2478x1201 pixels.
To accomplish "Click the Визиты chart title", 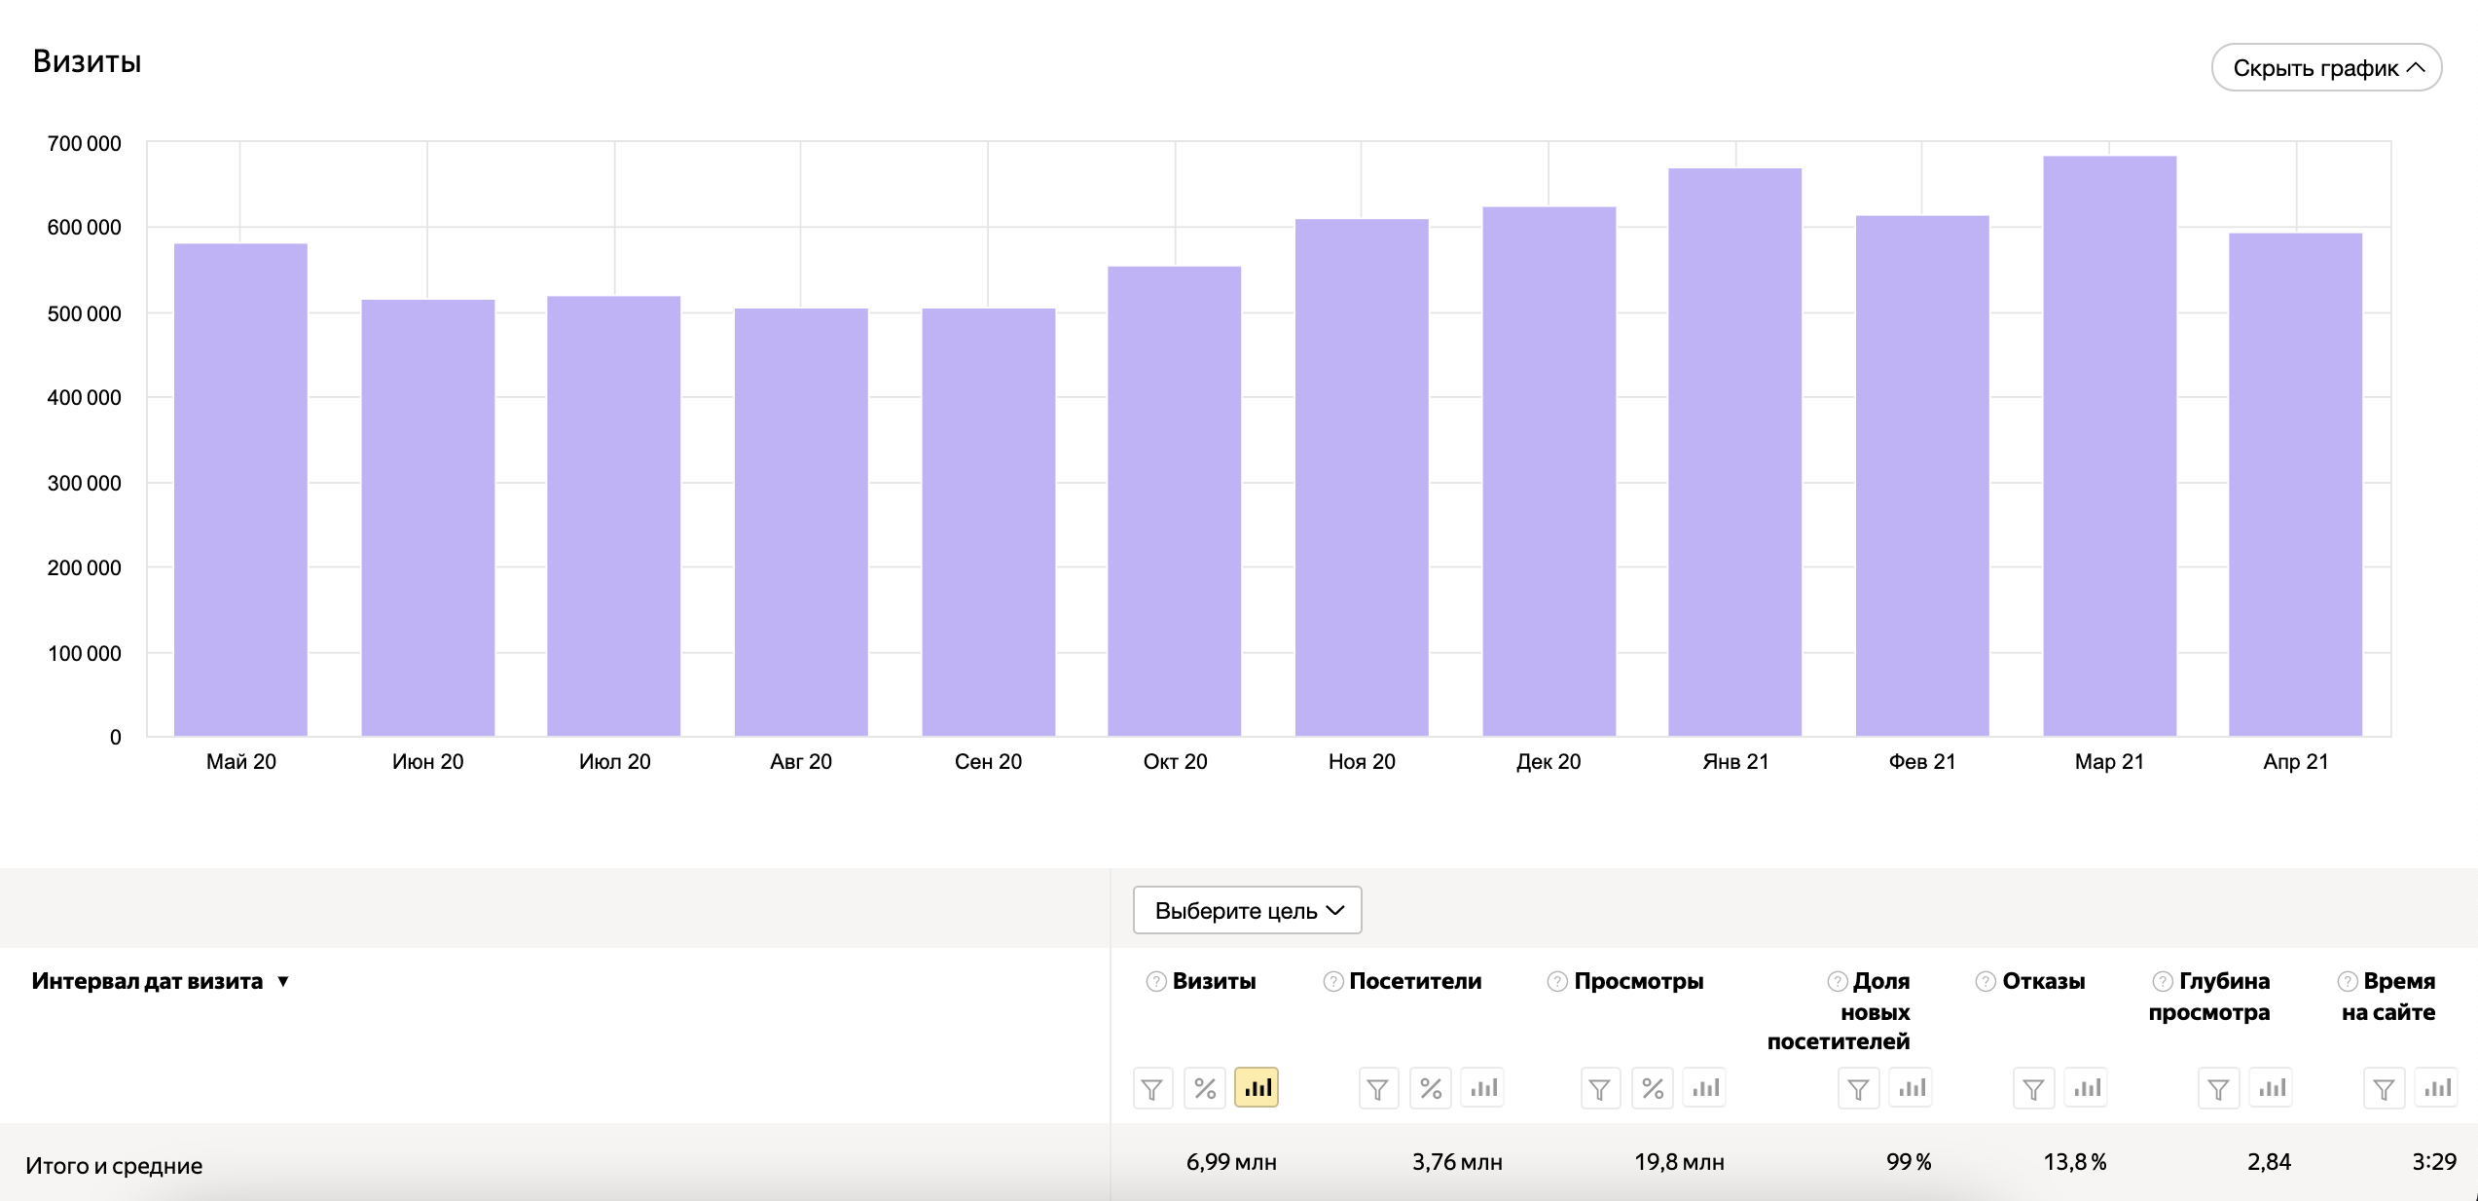I will [x=87, y=61].
